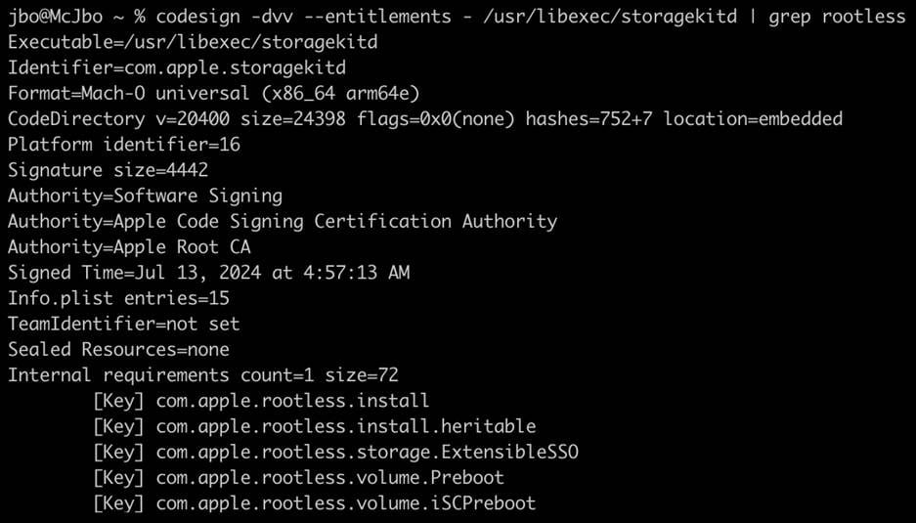Image resolution: width=916 pixels, height=523 pixels.
Task: Click the TeamIdentifier=not set line
Action: [x=123, y=324]
